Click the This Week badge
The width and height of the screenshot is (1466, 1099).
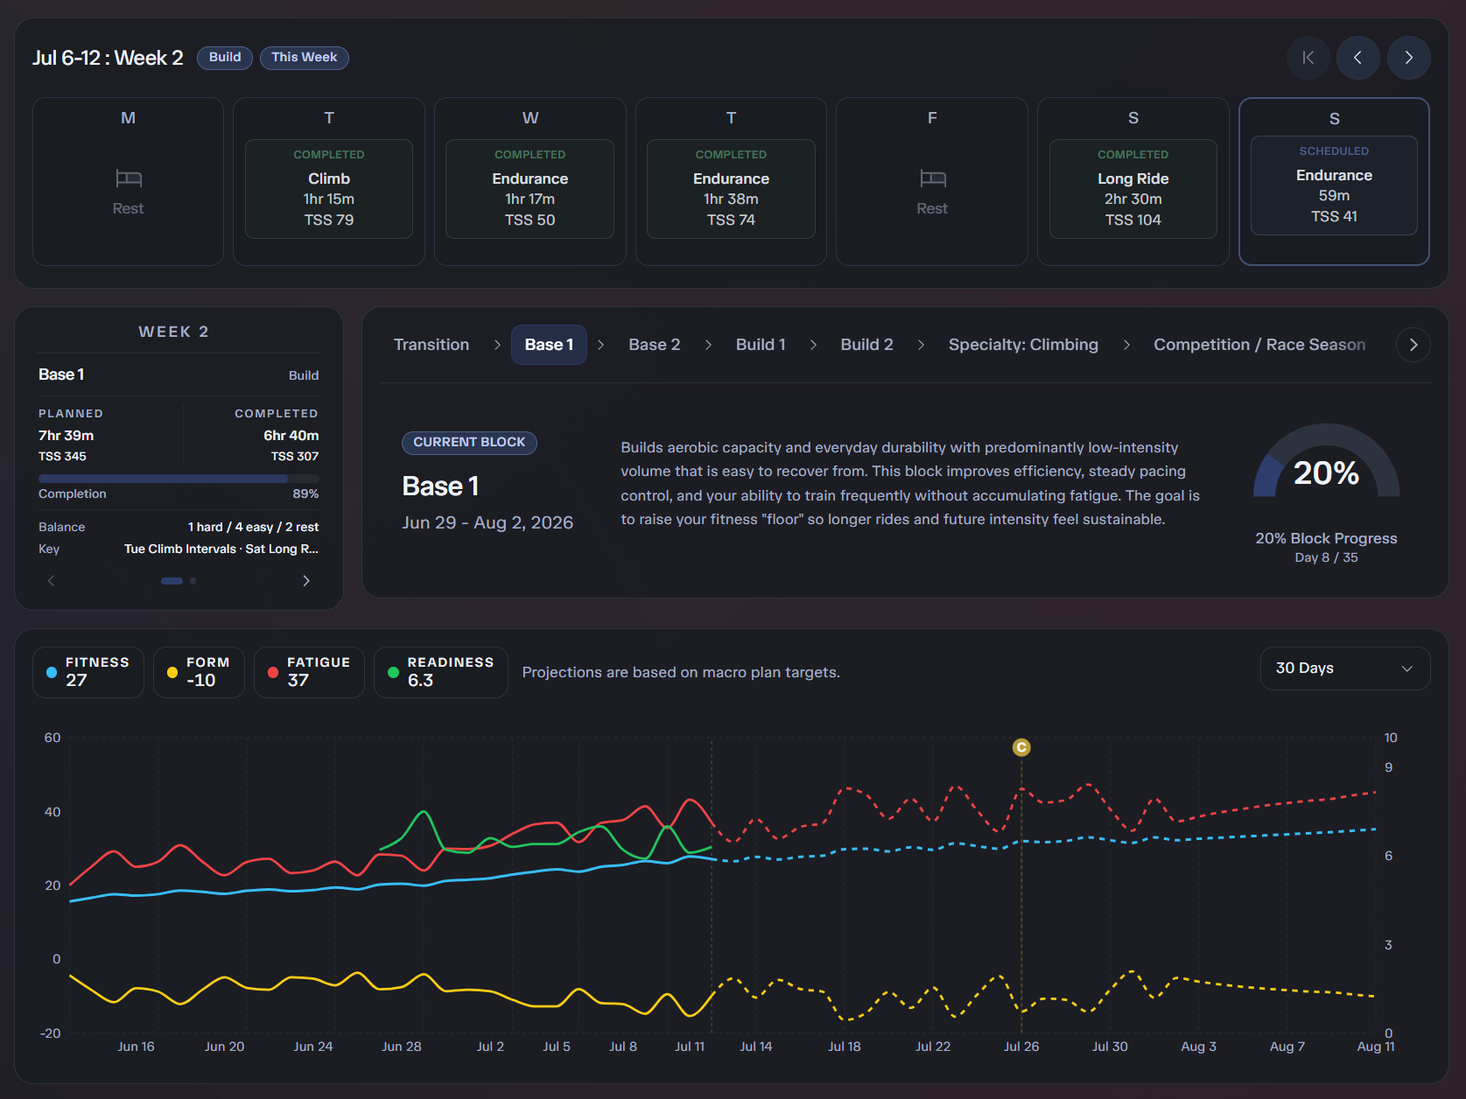[305, 58]
